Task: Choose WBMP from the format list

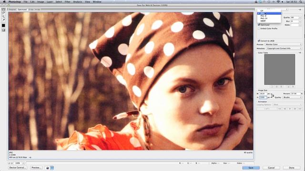Action: click(x=269, y=21)
